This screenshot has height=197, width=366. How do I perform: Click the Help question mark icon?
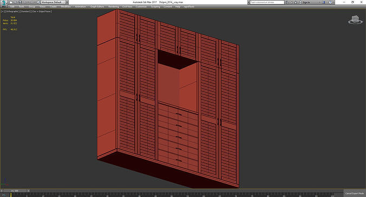click(x=330, y=2)
